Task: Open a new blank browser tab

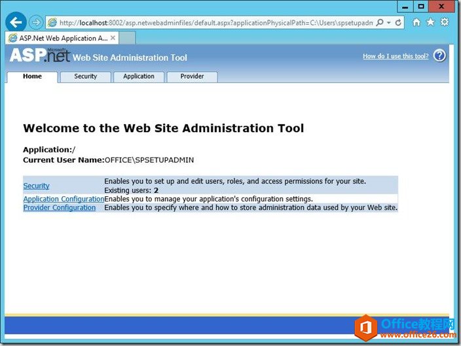Action: click(127, 38)
